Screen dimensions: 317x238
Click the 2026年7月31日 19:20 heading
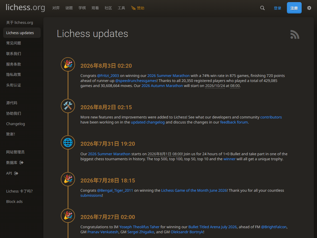tap(108, 144)
